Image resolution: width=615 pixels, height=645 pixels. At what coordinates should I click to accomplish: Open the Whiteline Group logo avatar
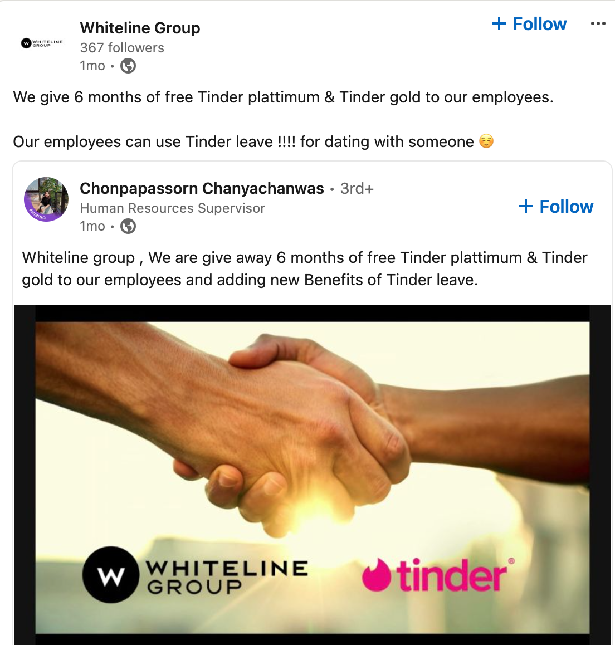pos(42,43)
